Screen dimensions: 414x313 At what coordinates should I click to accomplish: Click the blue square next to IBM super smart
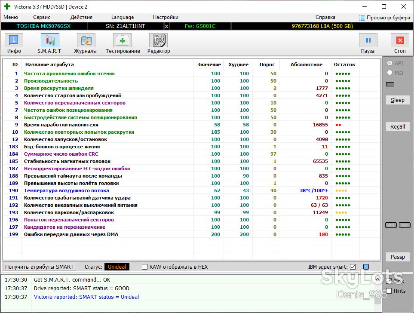point(366,267)
